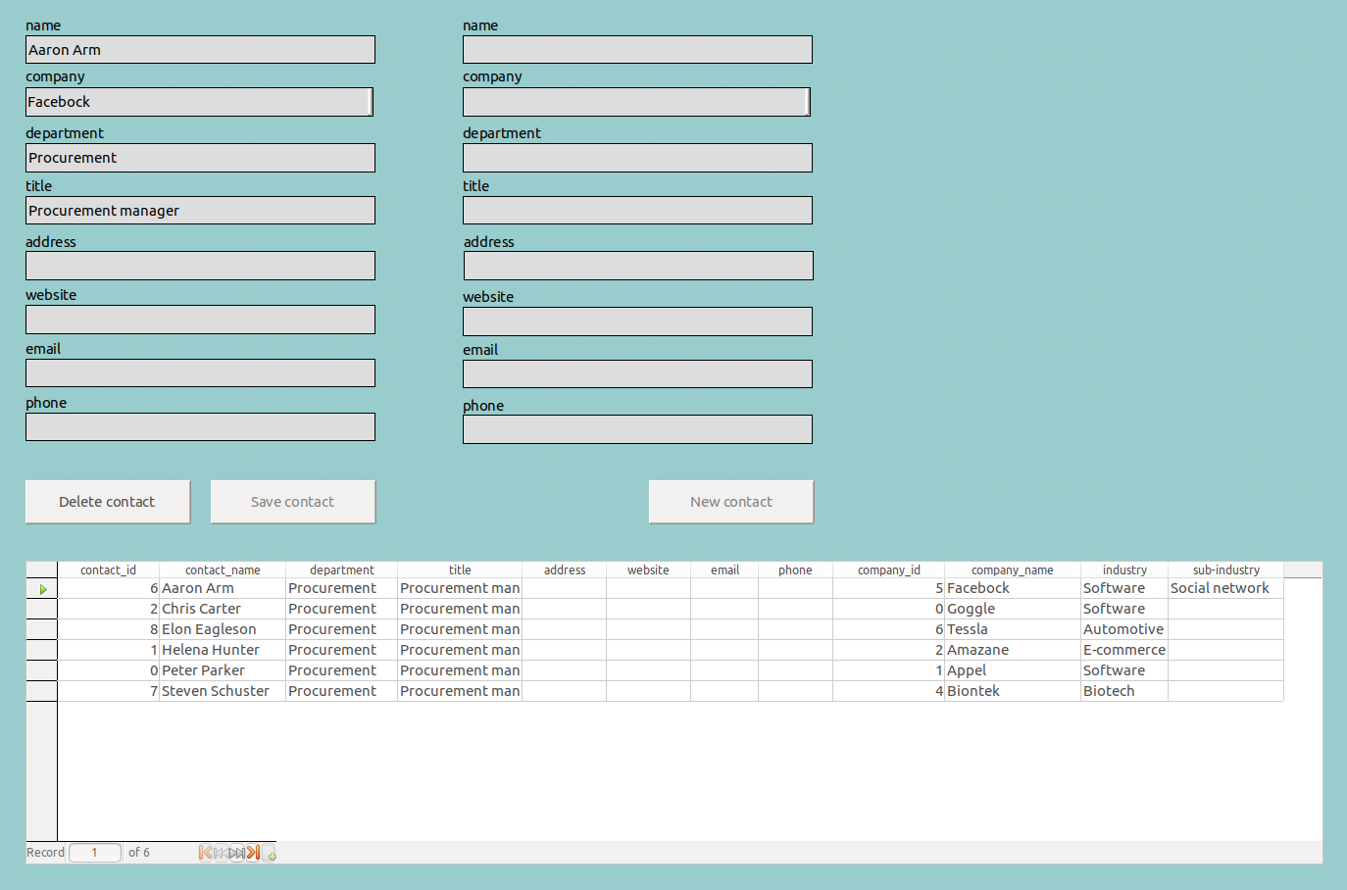
Task: Click the Automotive industry cell
Action: coord(1124,629)
